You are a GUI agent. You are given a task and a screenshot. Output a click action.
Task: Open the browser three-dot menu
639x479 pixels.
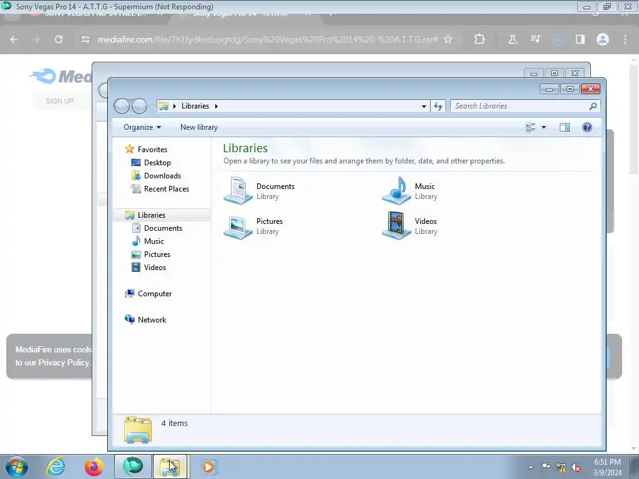tap(625, 39)
